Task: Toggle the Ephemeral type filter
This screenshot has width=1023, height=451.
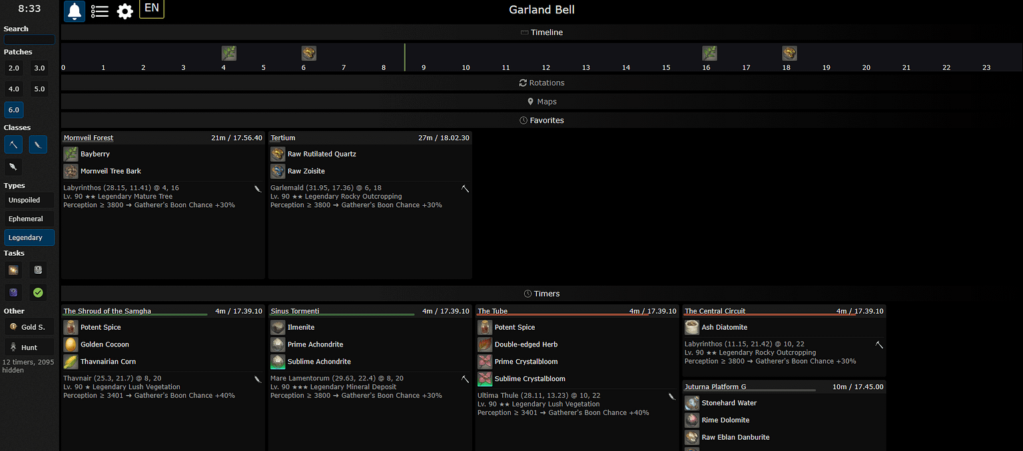Action: pyautogui.click(x=29, y=219)
